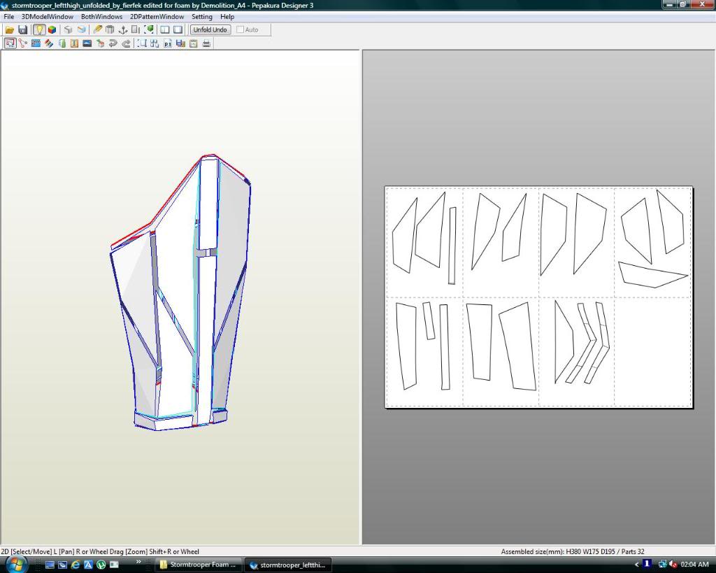
Task: Open the File menu
Action: [8, 17]
